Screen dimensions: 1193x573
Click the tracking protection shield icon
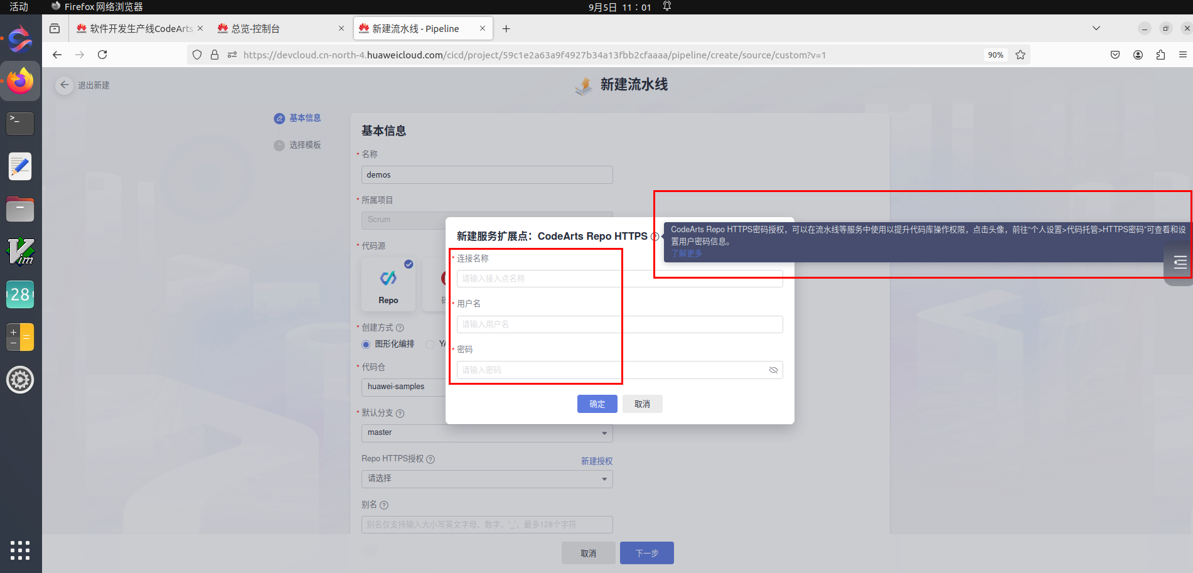(197, 55)
